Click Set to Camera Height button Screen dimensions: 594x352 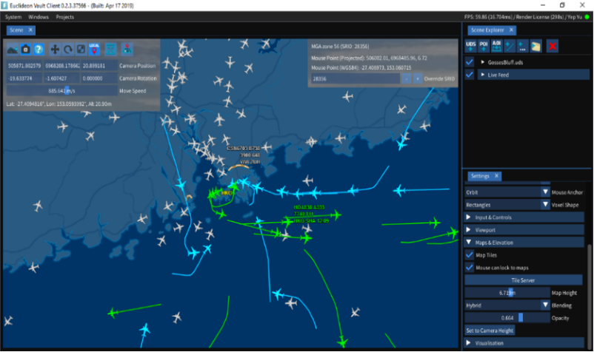(490, 331)
